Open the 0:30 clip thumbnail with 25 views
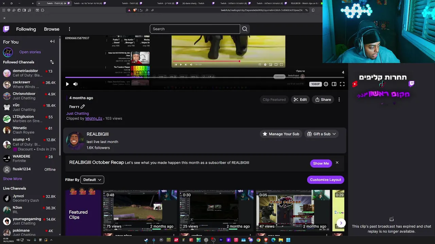The height and width of the screenshot is (244, 435). click(x=216, y=210)
